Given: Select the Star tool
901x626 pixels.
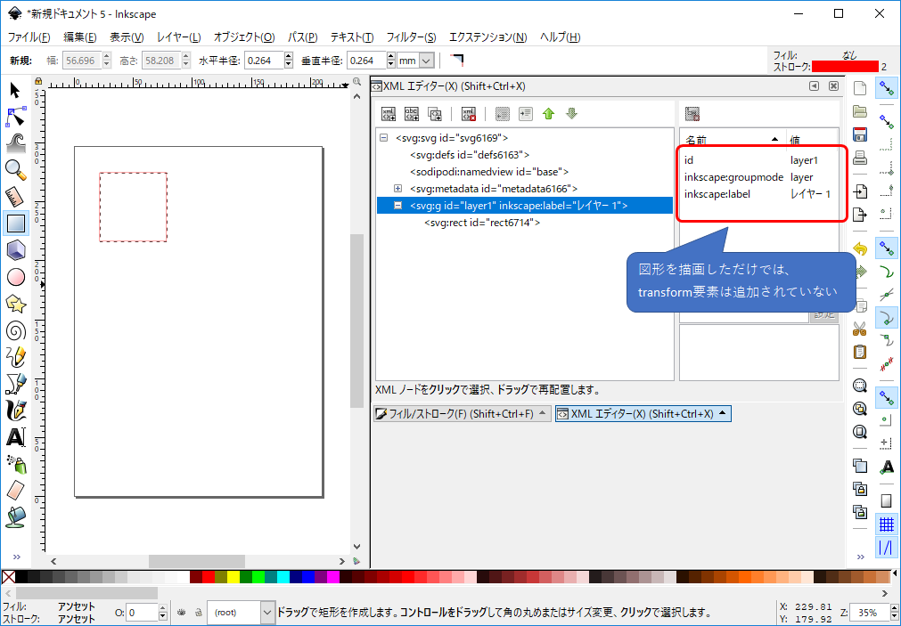Looking at the screenshot, I should coord(14,304).
